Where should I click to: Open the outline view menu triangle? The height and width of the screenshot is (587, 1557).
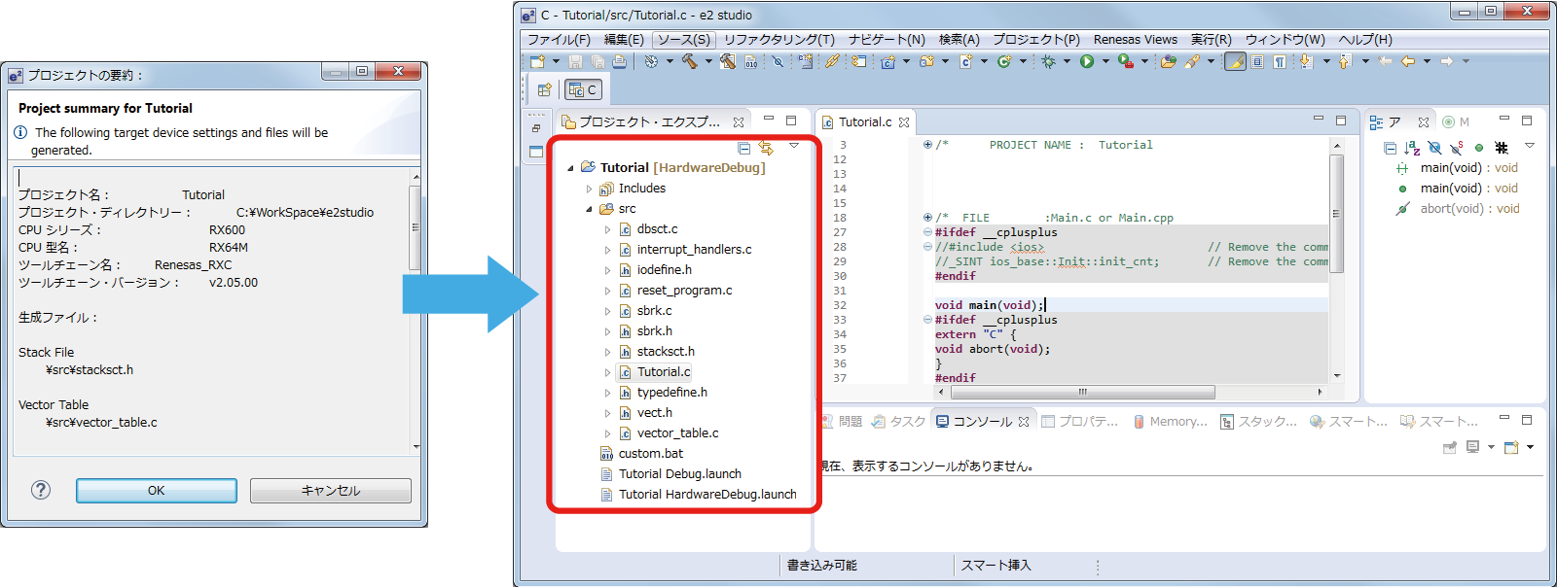(1530, 146)
